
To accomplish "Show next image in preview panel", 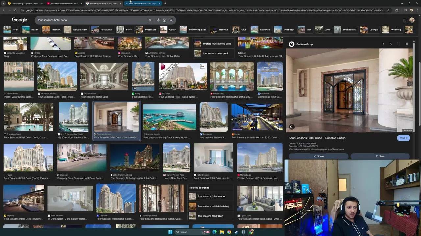I will pos(391,44).
